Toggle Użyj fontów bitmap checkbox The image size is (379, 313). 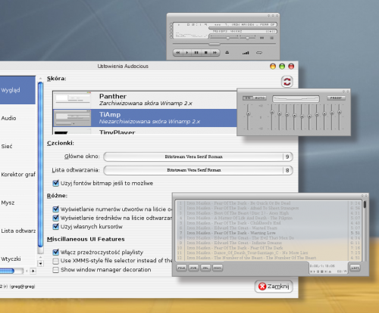click(x=55, y=183)
